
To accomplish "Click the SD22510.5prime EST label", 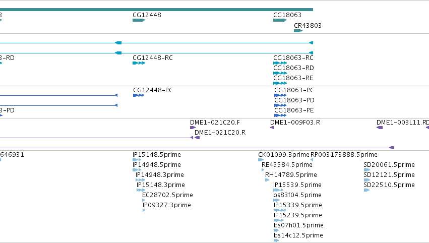I will click(x=389, y=185).
